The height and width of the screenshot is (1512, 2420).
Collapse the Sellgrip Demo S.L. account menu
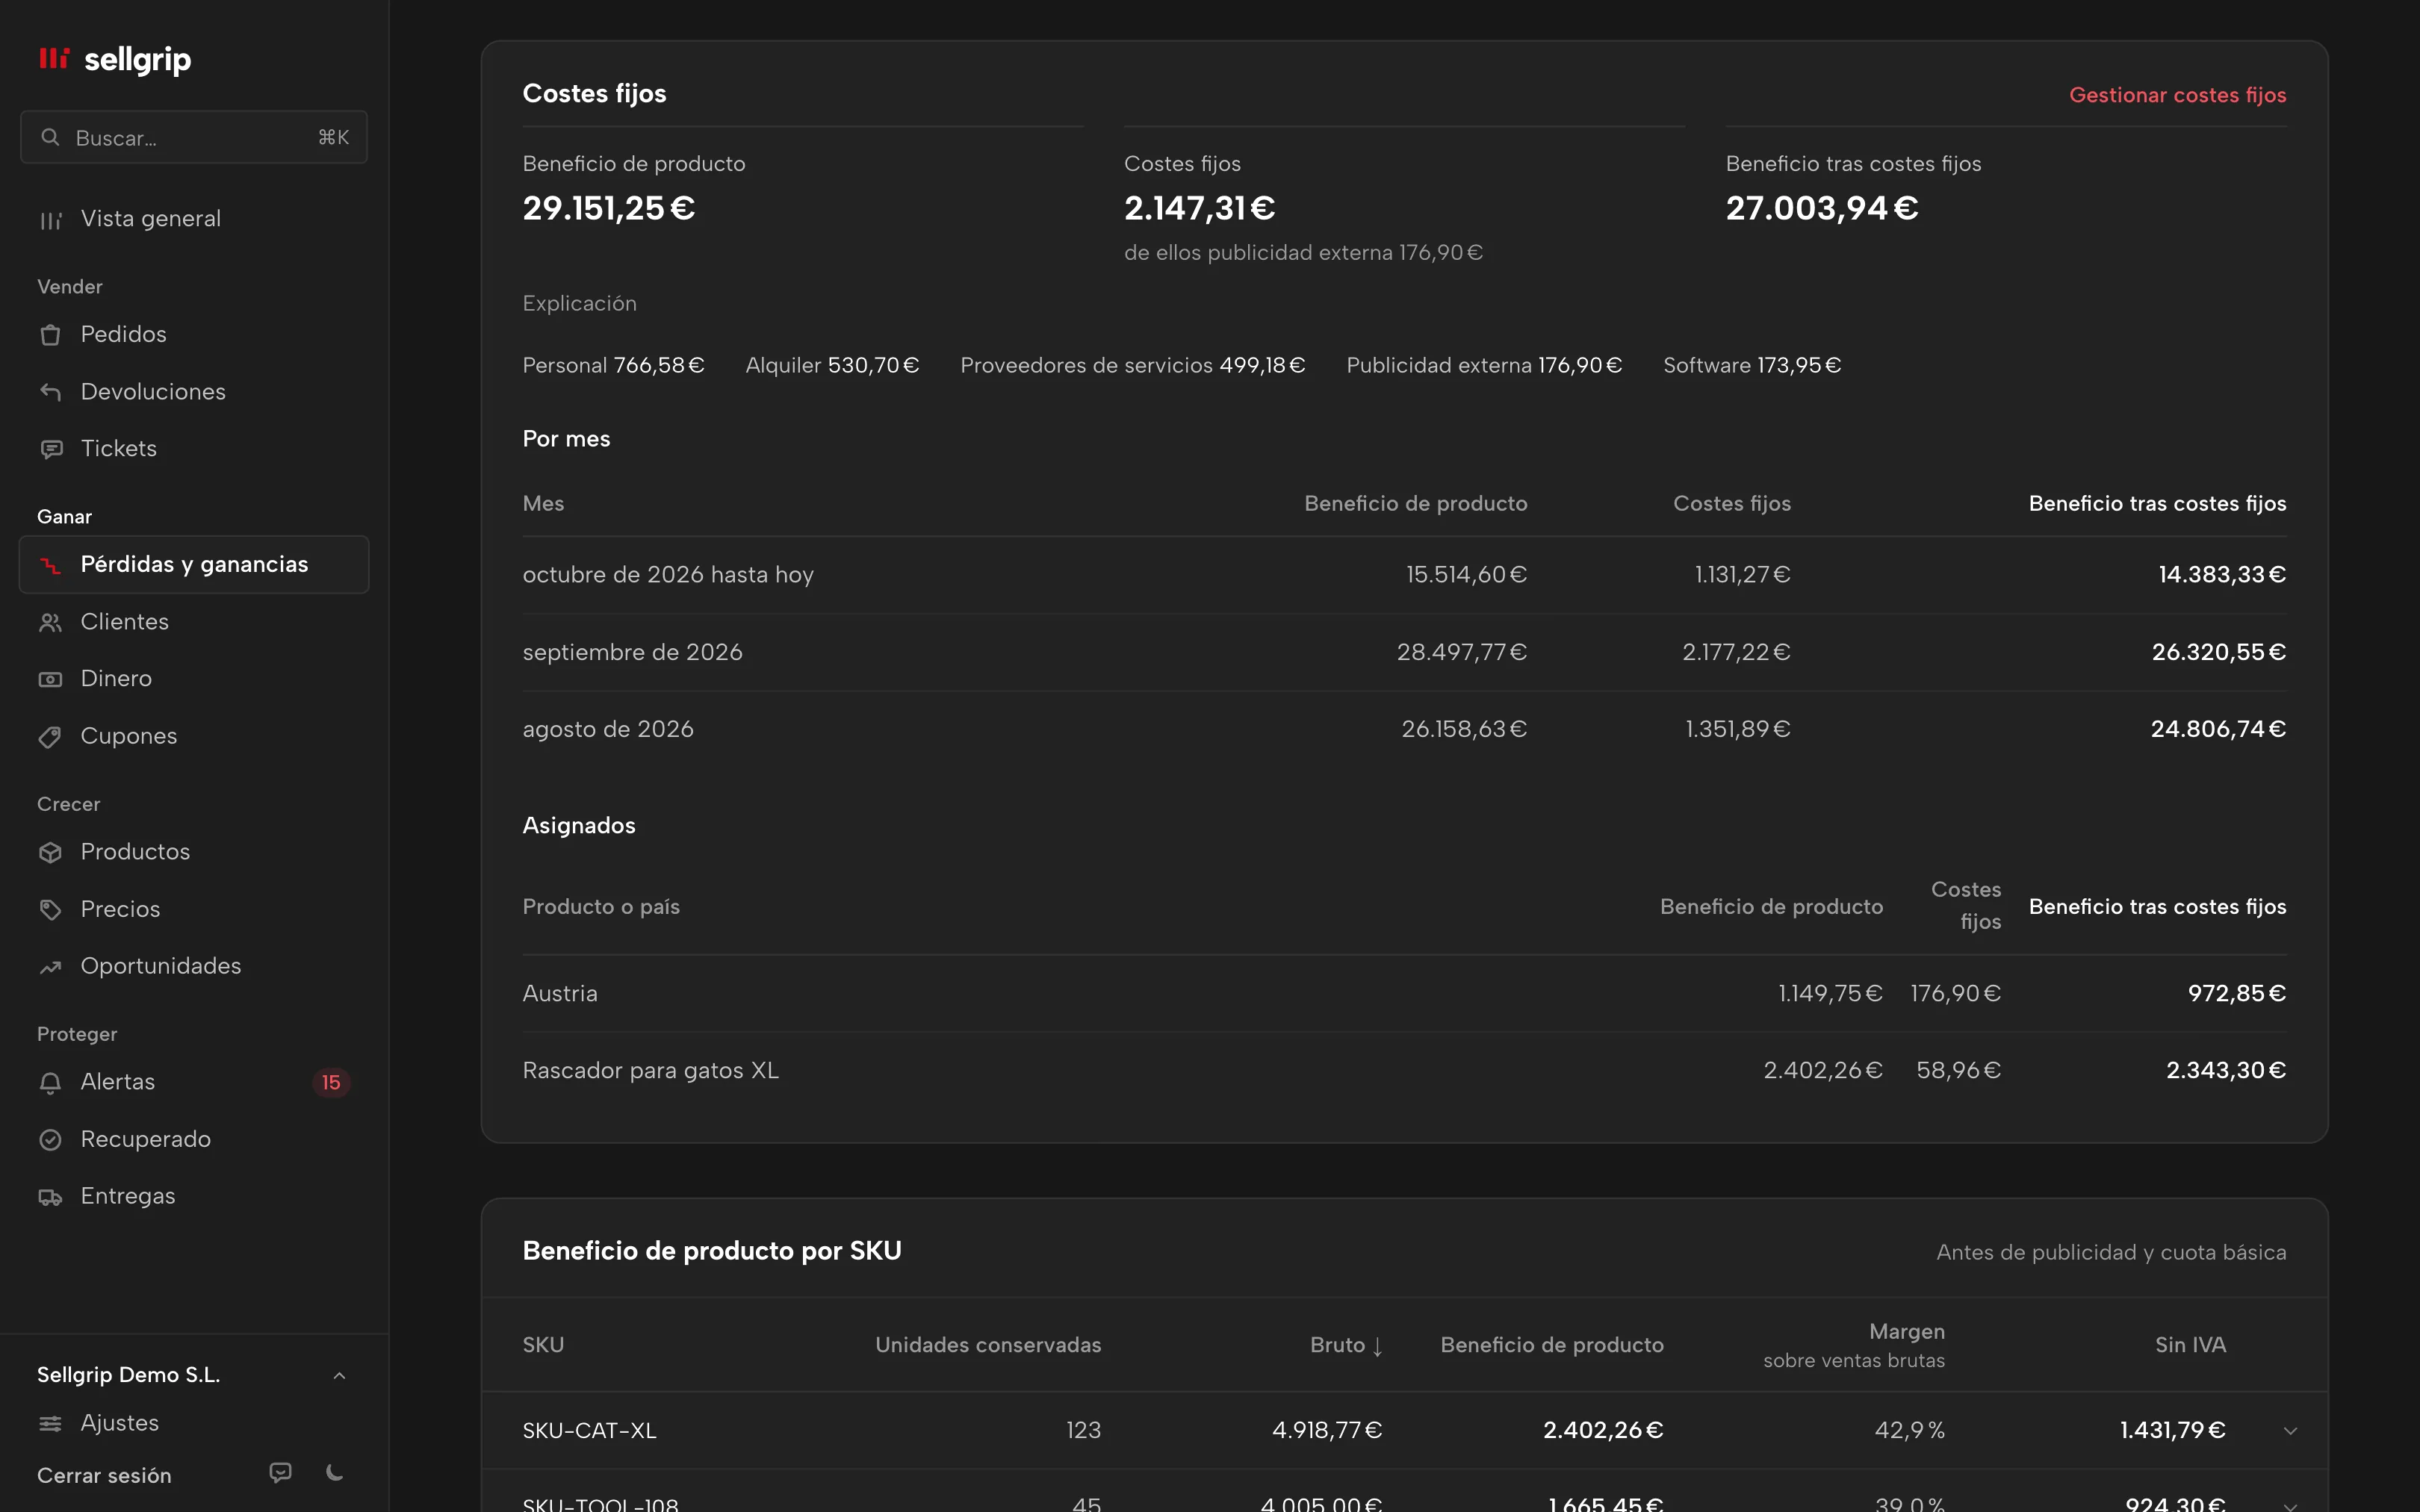[x=339, y=1376]
